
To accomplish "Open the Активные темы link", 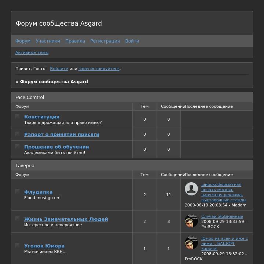I will pyautogui.click(x=32, y=52).
